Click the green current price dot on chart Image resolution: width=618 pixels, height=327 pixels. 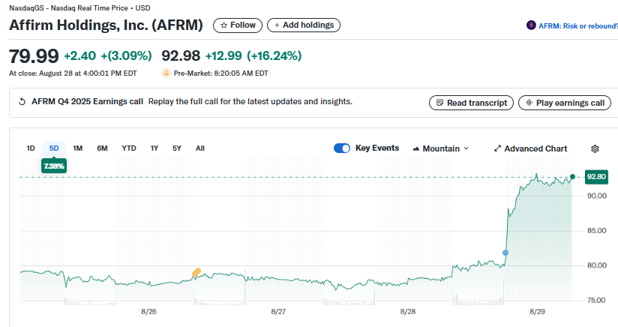click(x=573, y=176)
